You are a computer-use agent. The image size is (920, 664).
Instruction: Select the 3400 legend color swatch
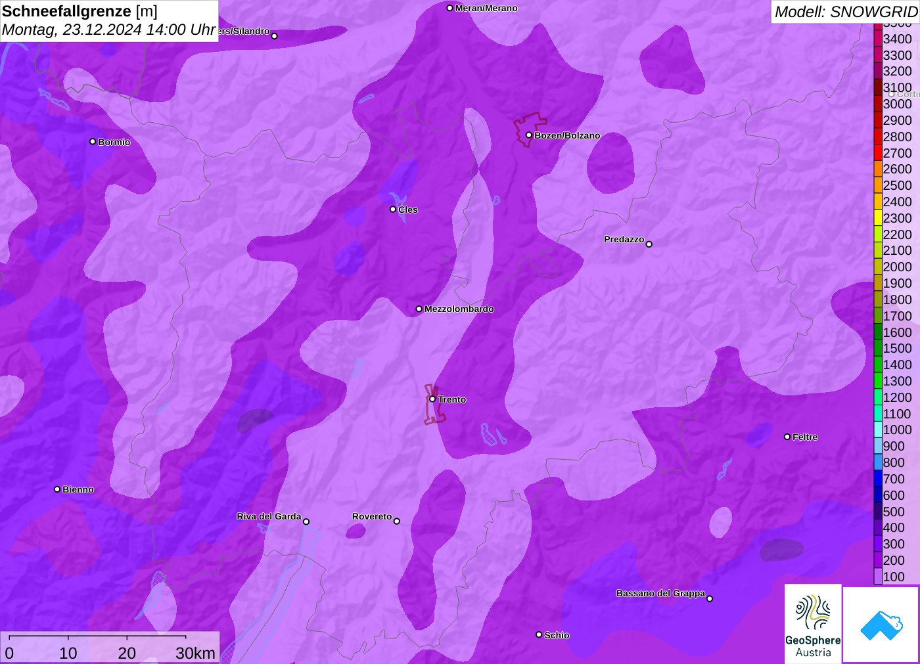point(878,39)
